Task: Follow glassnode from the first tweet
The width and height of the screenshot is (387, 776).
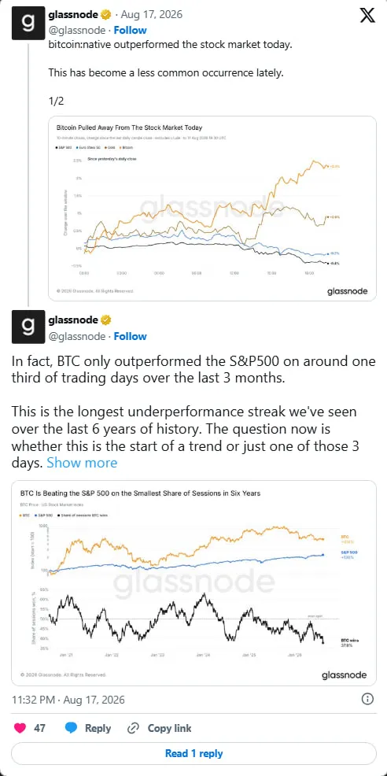Action: (130, 30)
